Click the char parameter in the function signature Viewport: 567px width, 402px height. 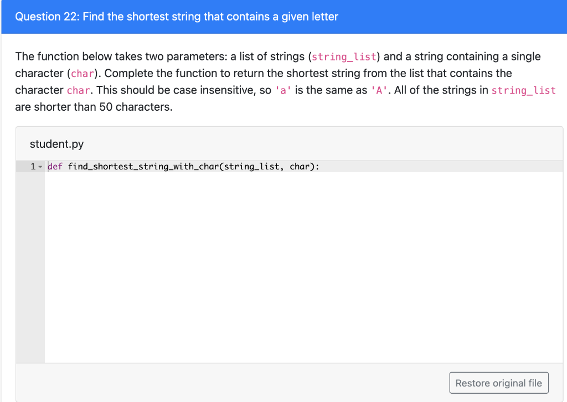pyautogui.click(x=300, y=166)
